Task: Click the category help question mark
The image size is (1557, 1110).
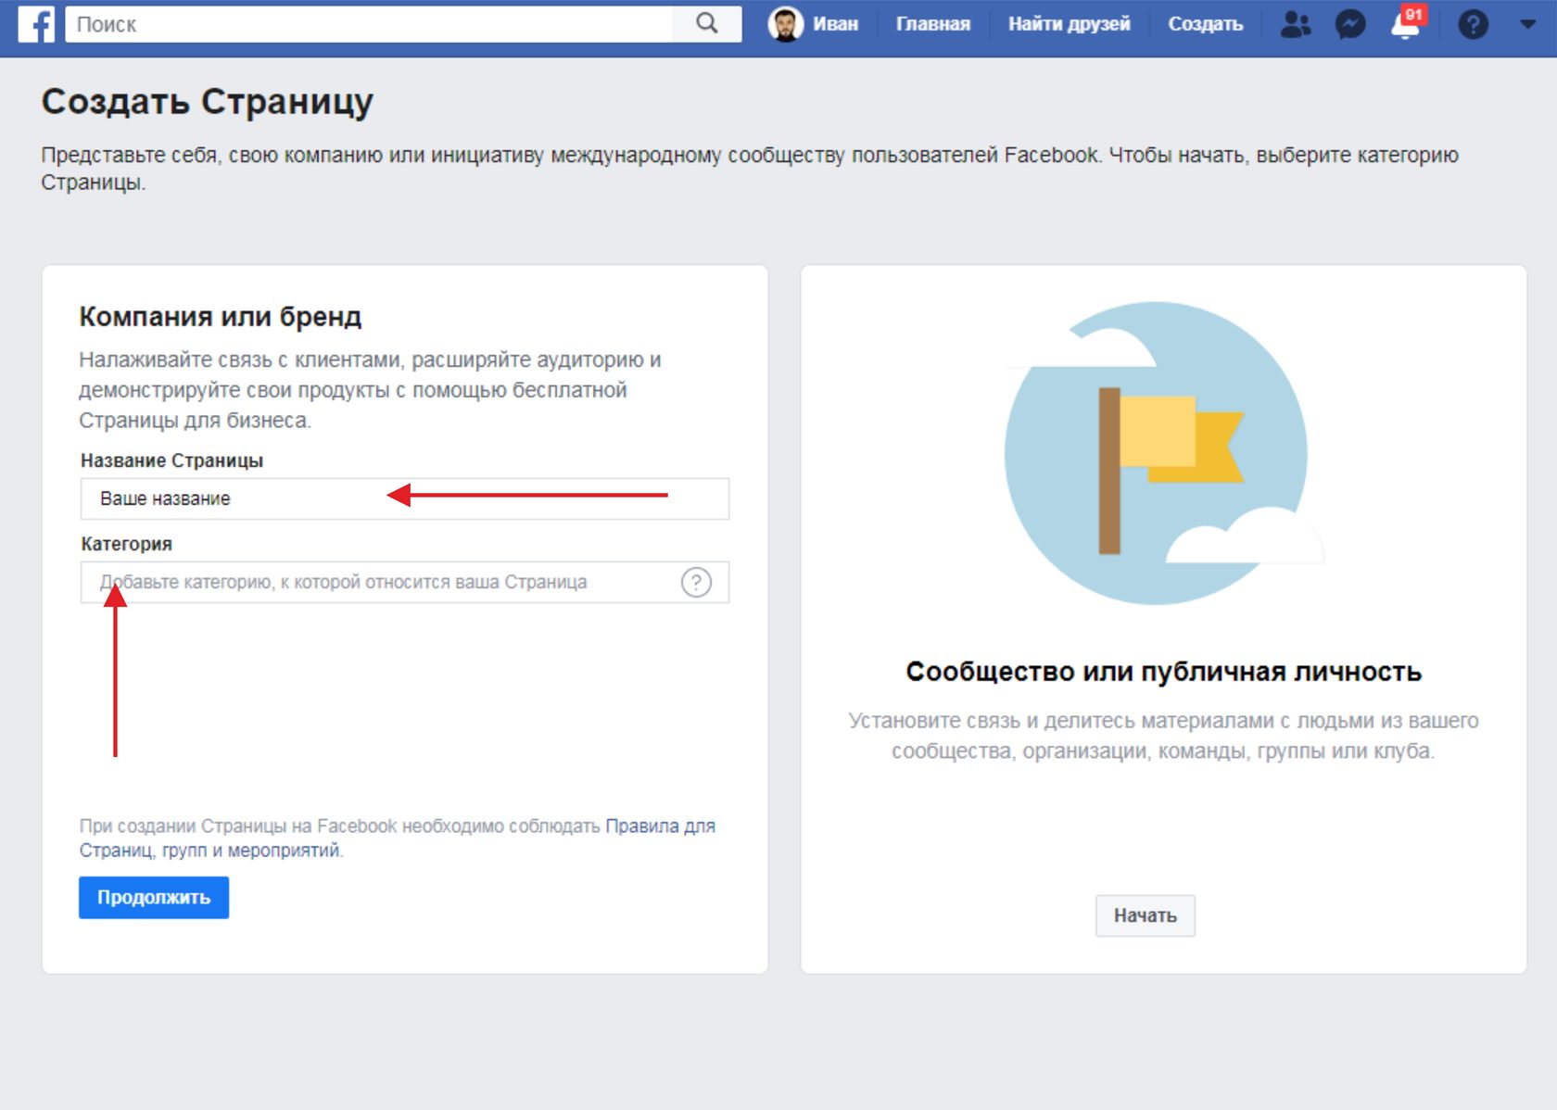Action: [696, 582]
